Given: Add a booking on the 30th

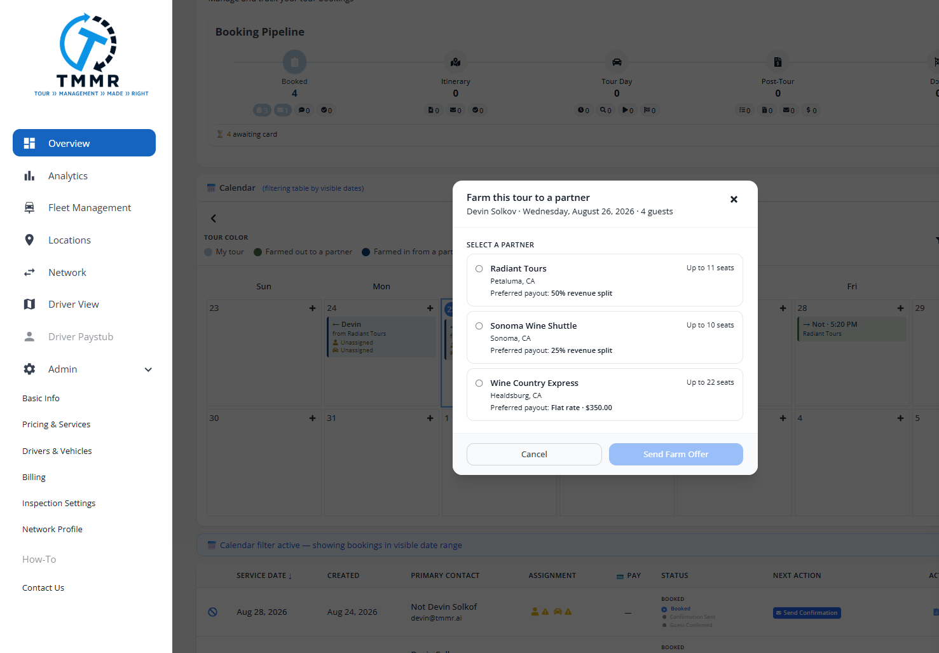Looking at the screenshot, I should [312, 418].
